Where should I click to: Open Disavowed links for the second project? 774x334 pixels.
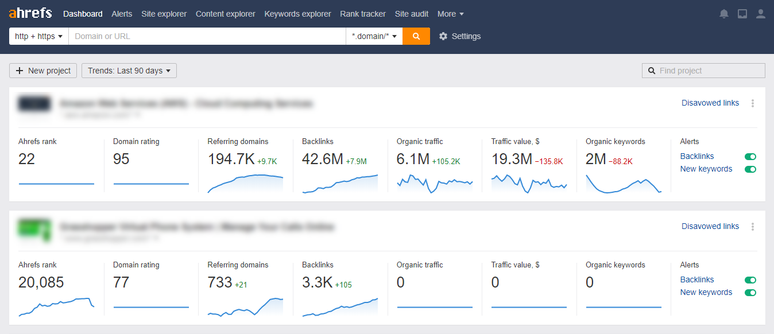[710, 227]
